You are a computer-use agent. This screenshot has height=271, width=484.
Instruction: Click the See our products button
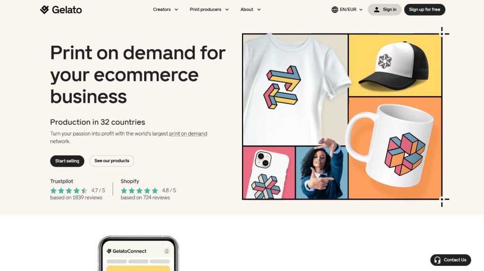(112, 161)
